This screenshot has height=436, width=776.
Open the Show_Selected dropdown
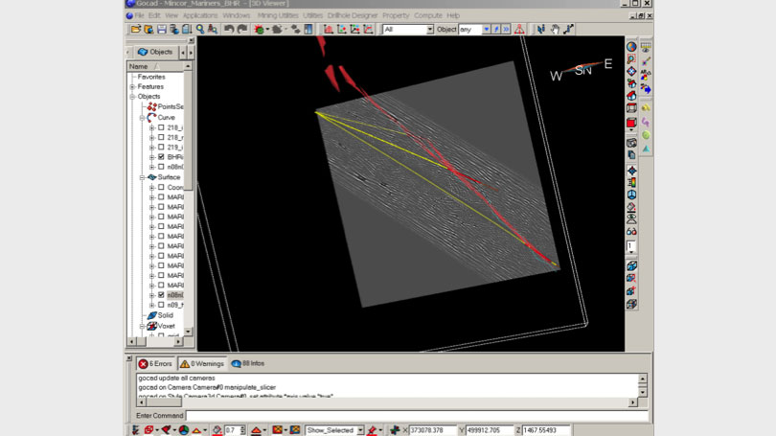pyautogui.click(x=360, y=430)
